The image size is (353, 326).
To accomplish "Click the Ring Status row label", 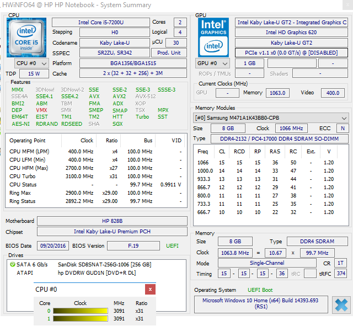I will (x=22, y=201).
